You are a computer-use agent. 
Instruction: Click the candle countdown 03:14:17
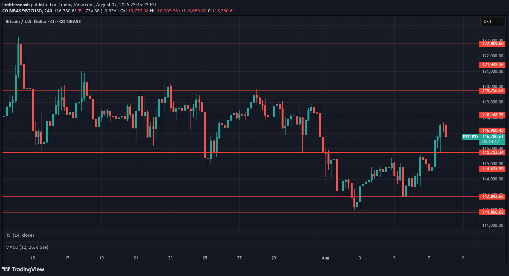491,142
